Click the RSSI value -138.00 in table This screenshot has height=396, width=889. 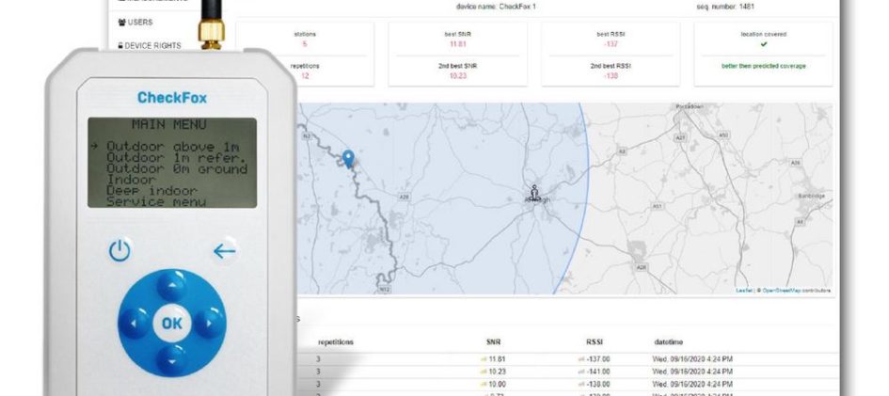(x=598, y=384)
